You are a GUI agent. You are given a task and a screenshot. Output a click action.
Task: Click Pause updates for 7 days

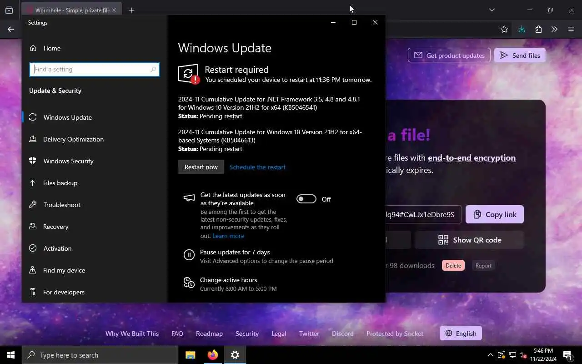pos(235,252)
